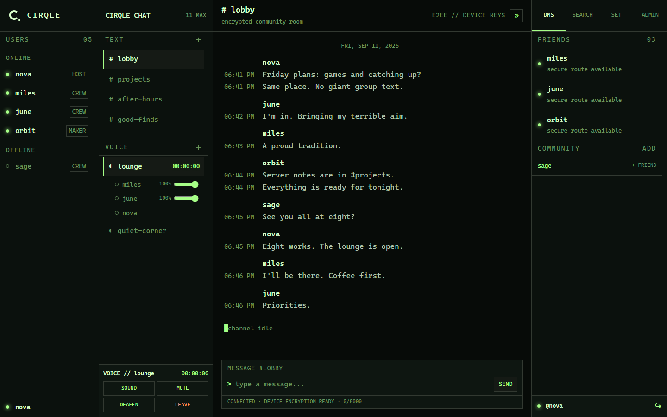Focus the type a message input
This screenshot has height=417, width=667.
click(x=361, y=384)
